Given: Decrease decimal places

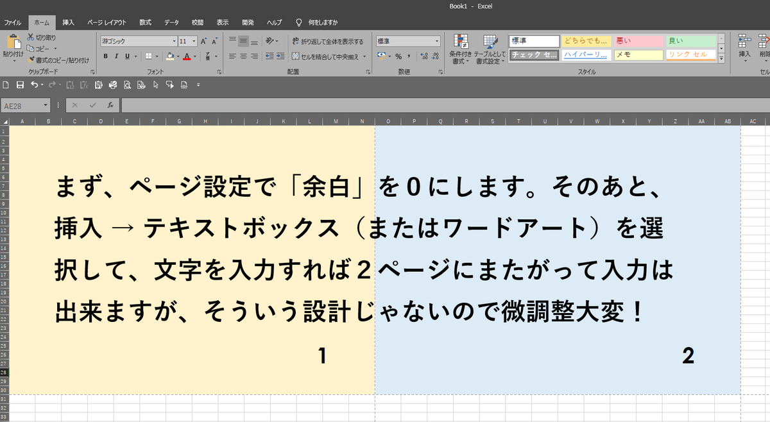Looking at the screenshot, I should point(434,56).
